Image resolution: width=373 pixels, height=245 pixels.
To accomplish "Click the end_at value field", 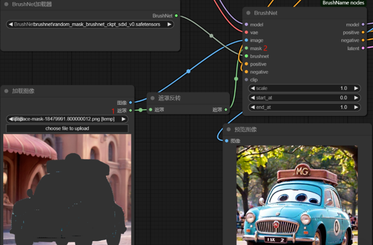I will pos(304,107).
